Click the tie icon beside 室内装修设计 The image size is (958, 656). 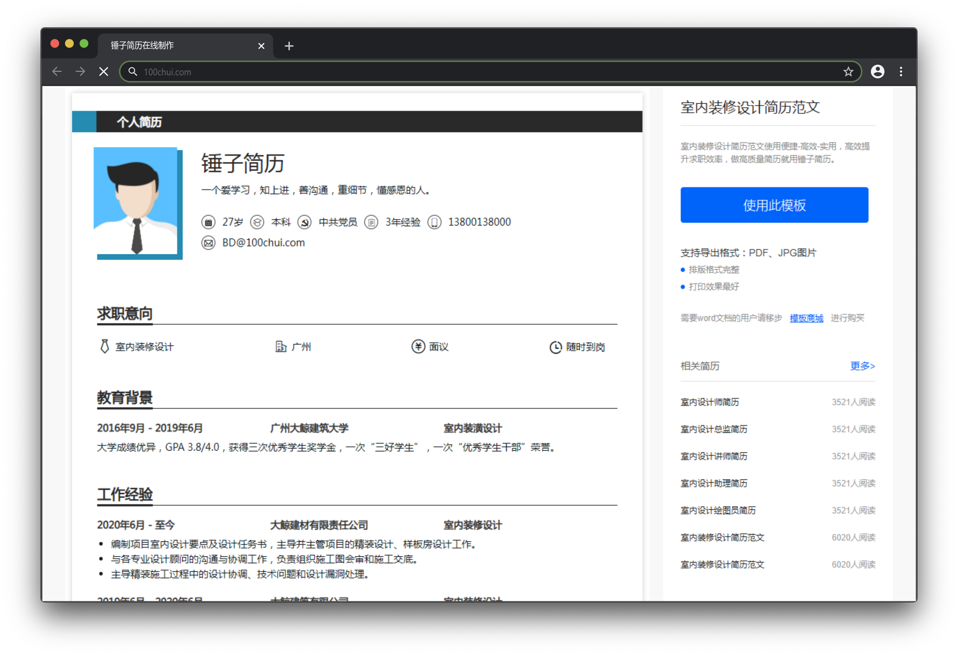coord(105,346)
